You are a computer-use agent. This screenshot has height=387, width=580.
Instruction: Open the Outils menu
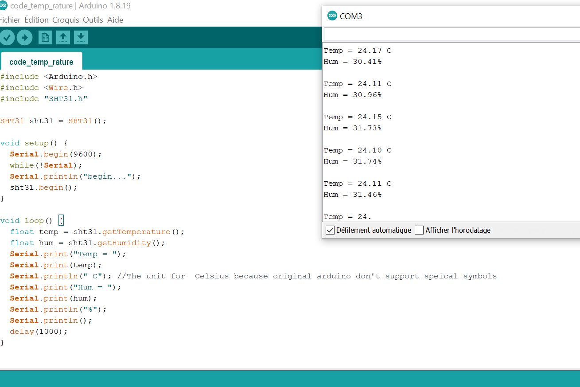click(93, 20)
